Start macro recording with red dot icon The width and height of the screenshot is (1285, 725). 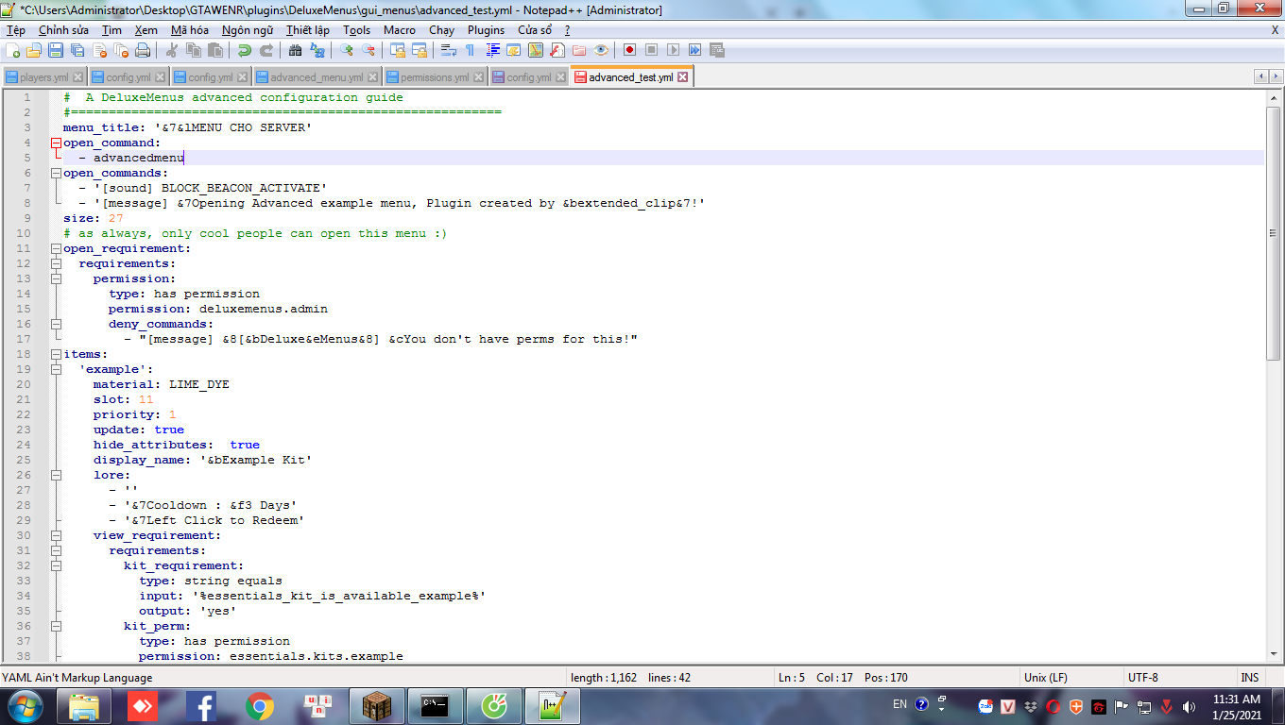point(629,50)
